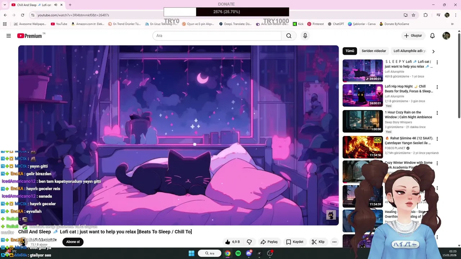This screenshot has height=259, width=461.
Task: Open the DeepL Translate bookmark
Action: (x=235, y=24)
